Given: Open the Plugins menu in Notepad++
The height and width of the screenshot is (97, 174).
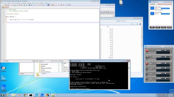Looking at the screenshot, I should click(42, 3).
